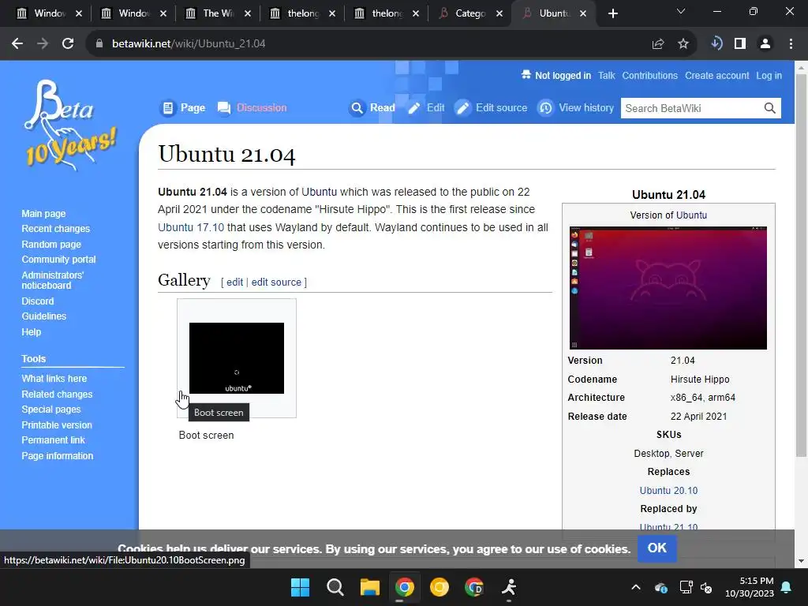Close the Category tab
The width and height of the screenshot is (808, 606).
click(x=499, y=14)
